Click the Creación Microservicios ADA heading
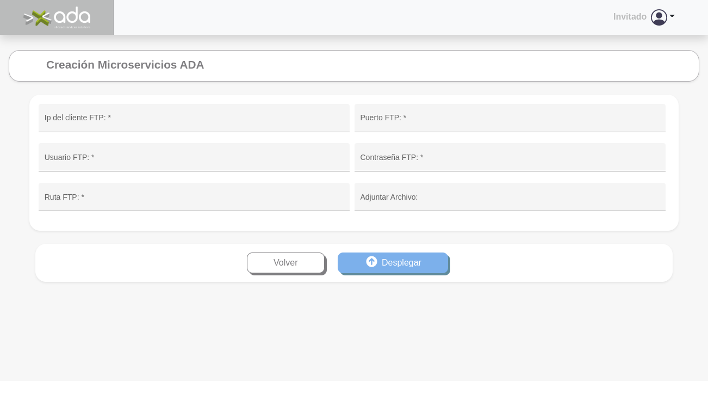The image size is (708, 394). coord(125,65)
